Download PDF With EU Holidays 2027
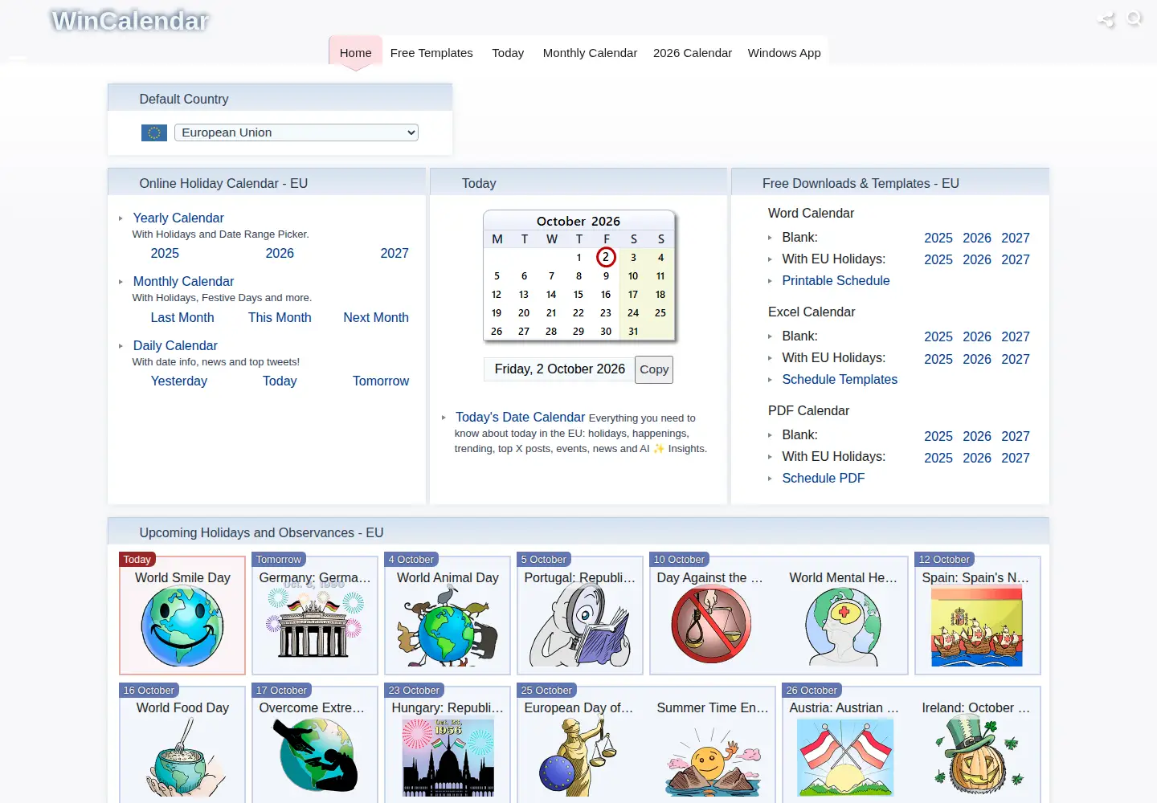Screen dimensions: 1157x803 (x=1016, y=458)
